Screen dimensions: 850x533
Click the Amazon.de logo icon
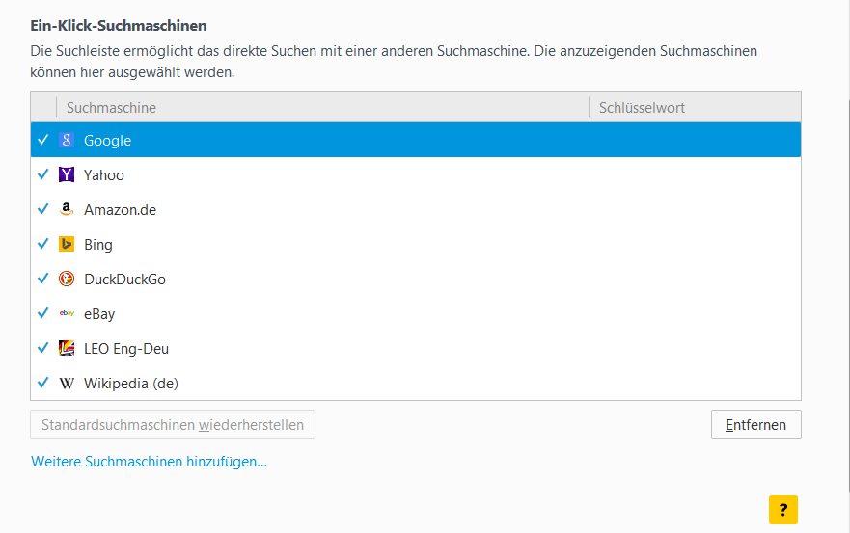[67, 210]
